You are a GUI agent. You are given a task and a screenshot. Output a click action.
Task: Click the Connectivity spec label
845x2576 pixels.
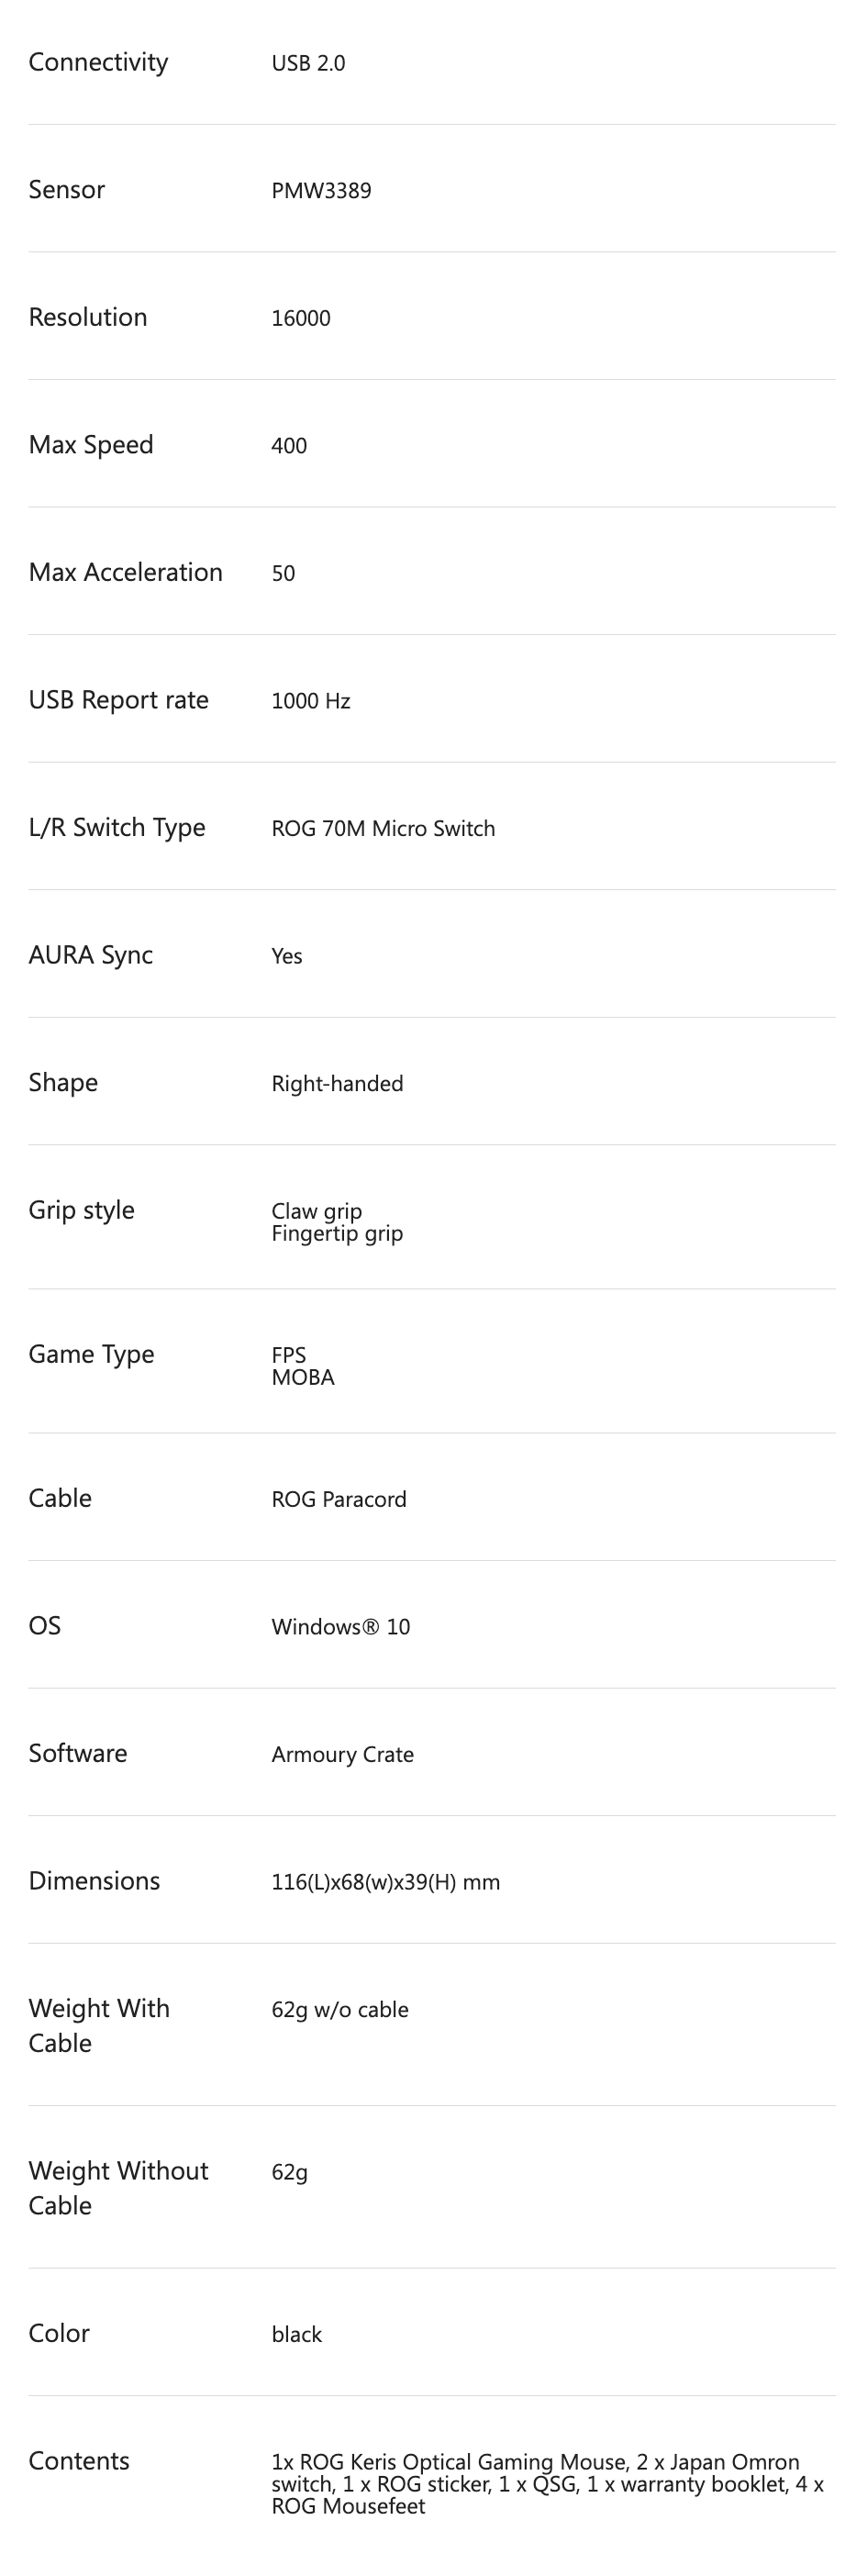98,62
